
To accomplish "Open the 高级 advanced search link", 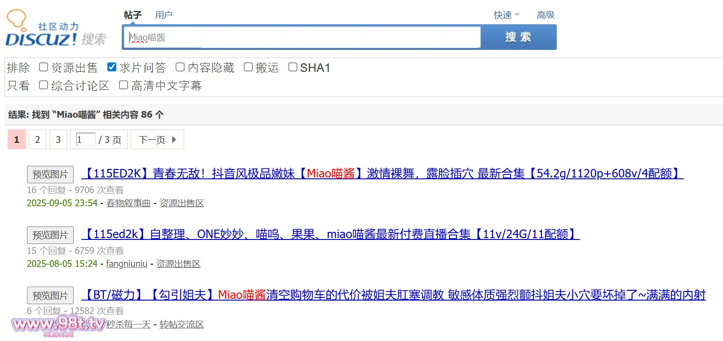I will [x=546, y=15].
